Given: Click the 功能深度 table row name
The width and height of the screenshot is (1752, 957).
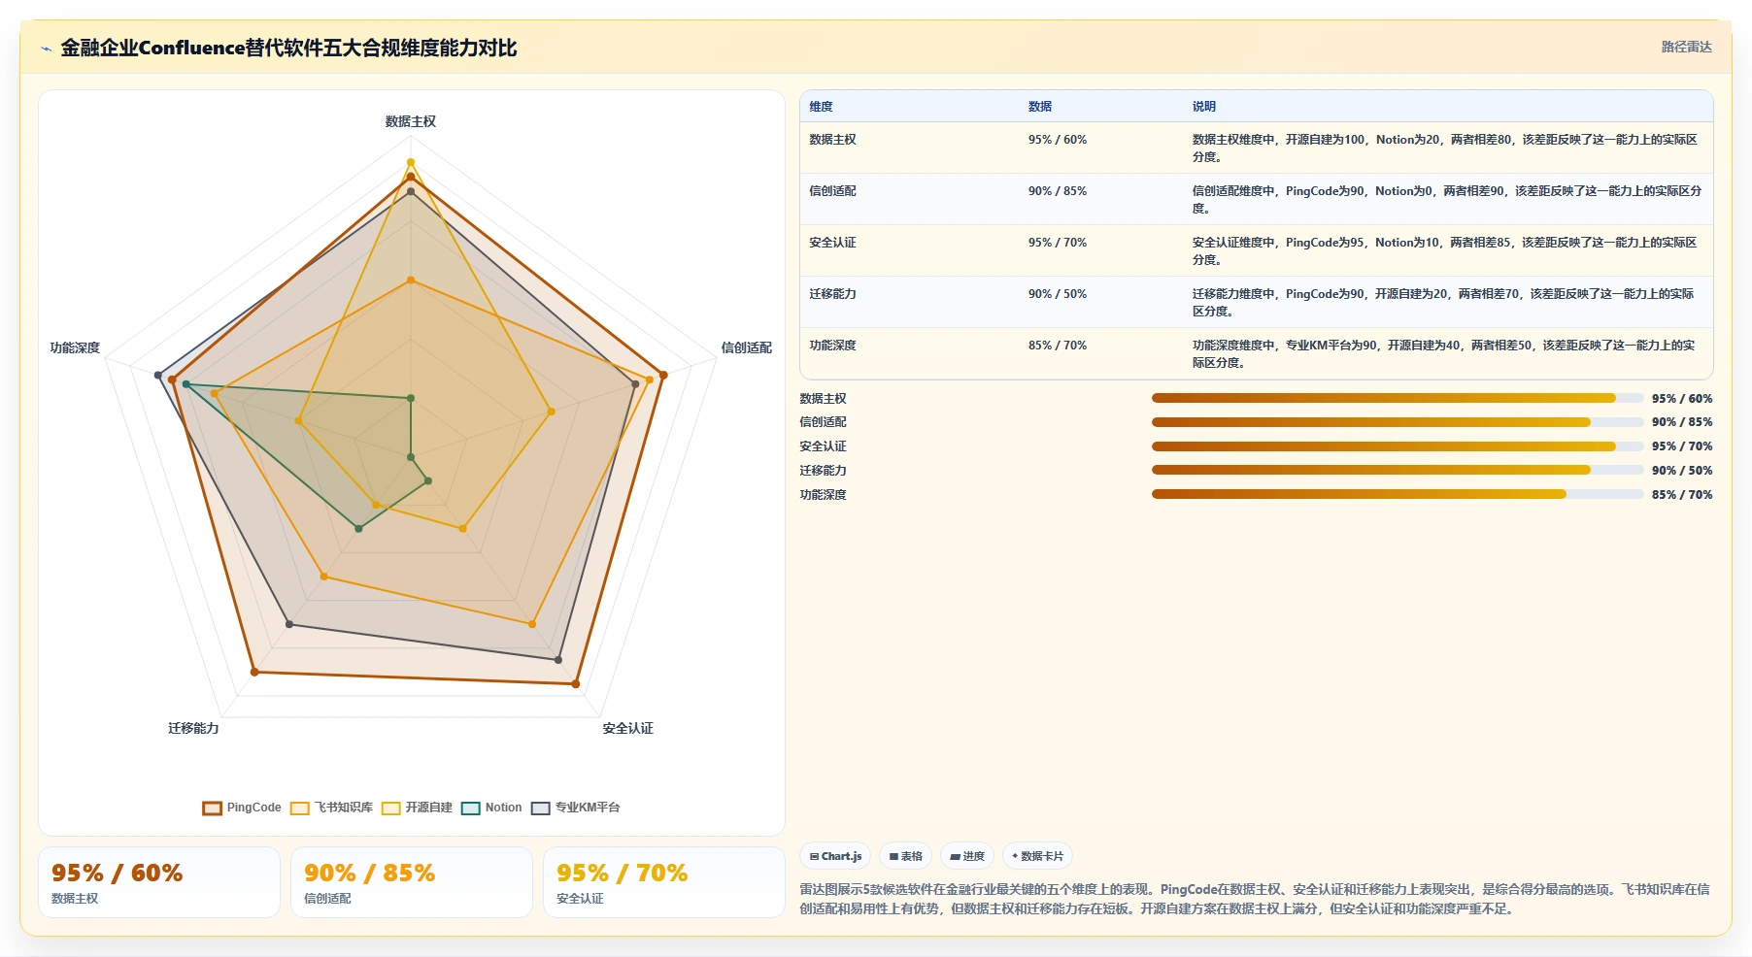Looking at the screenshot, I should [832, 346].
